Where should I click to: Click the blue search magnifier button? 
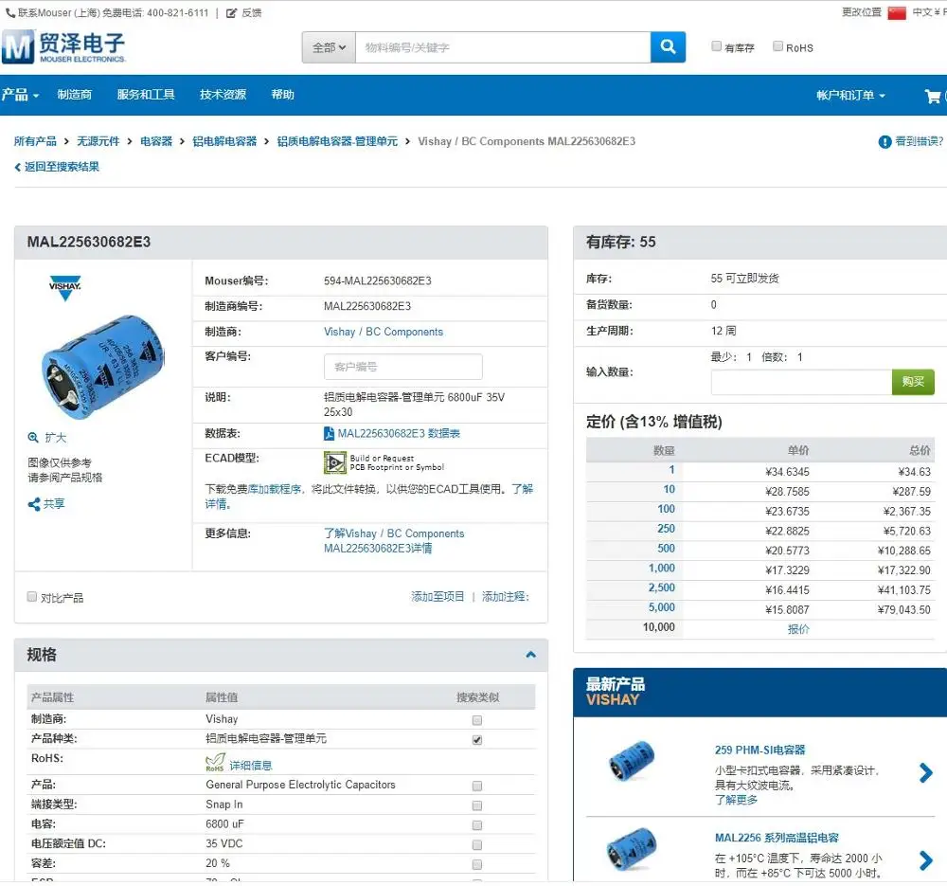(668, 47)
